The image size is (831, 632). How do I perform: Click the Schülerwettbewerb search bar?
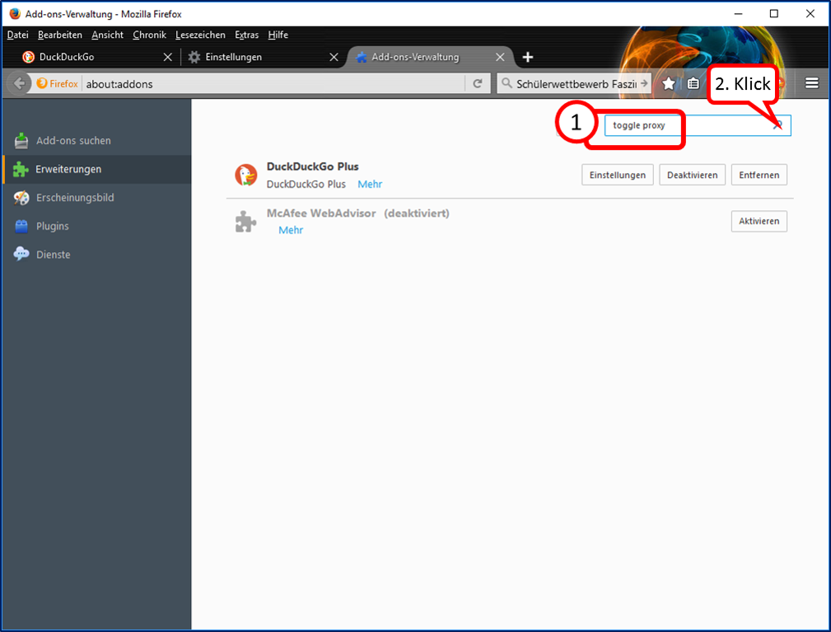(x=576, y=84)
